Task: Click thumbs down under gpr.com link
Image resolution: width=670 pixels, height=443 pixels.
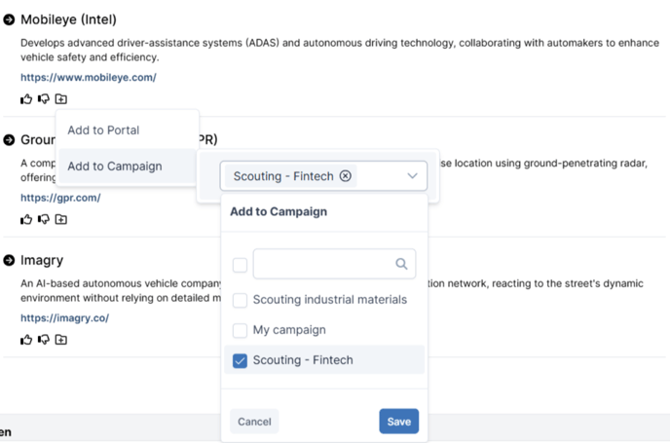Action: coord(44,220)
